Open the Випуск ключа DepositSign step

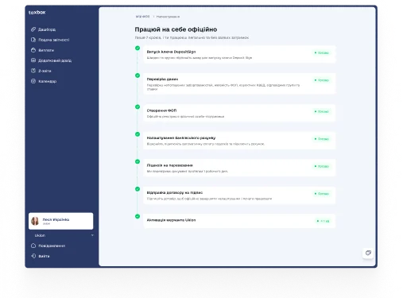point(239,54)
